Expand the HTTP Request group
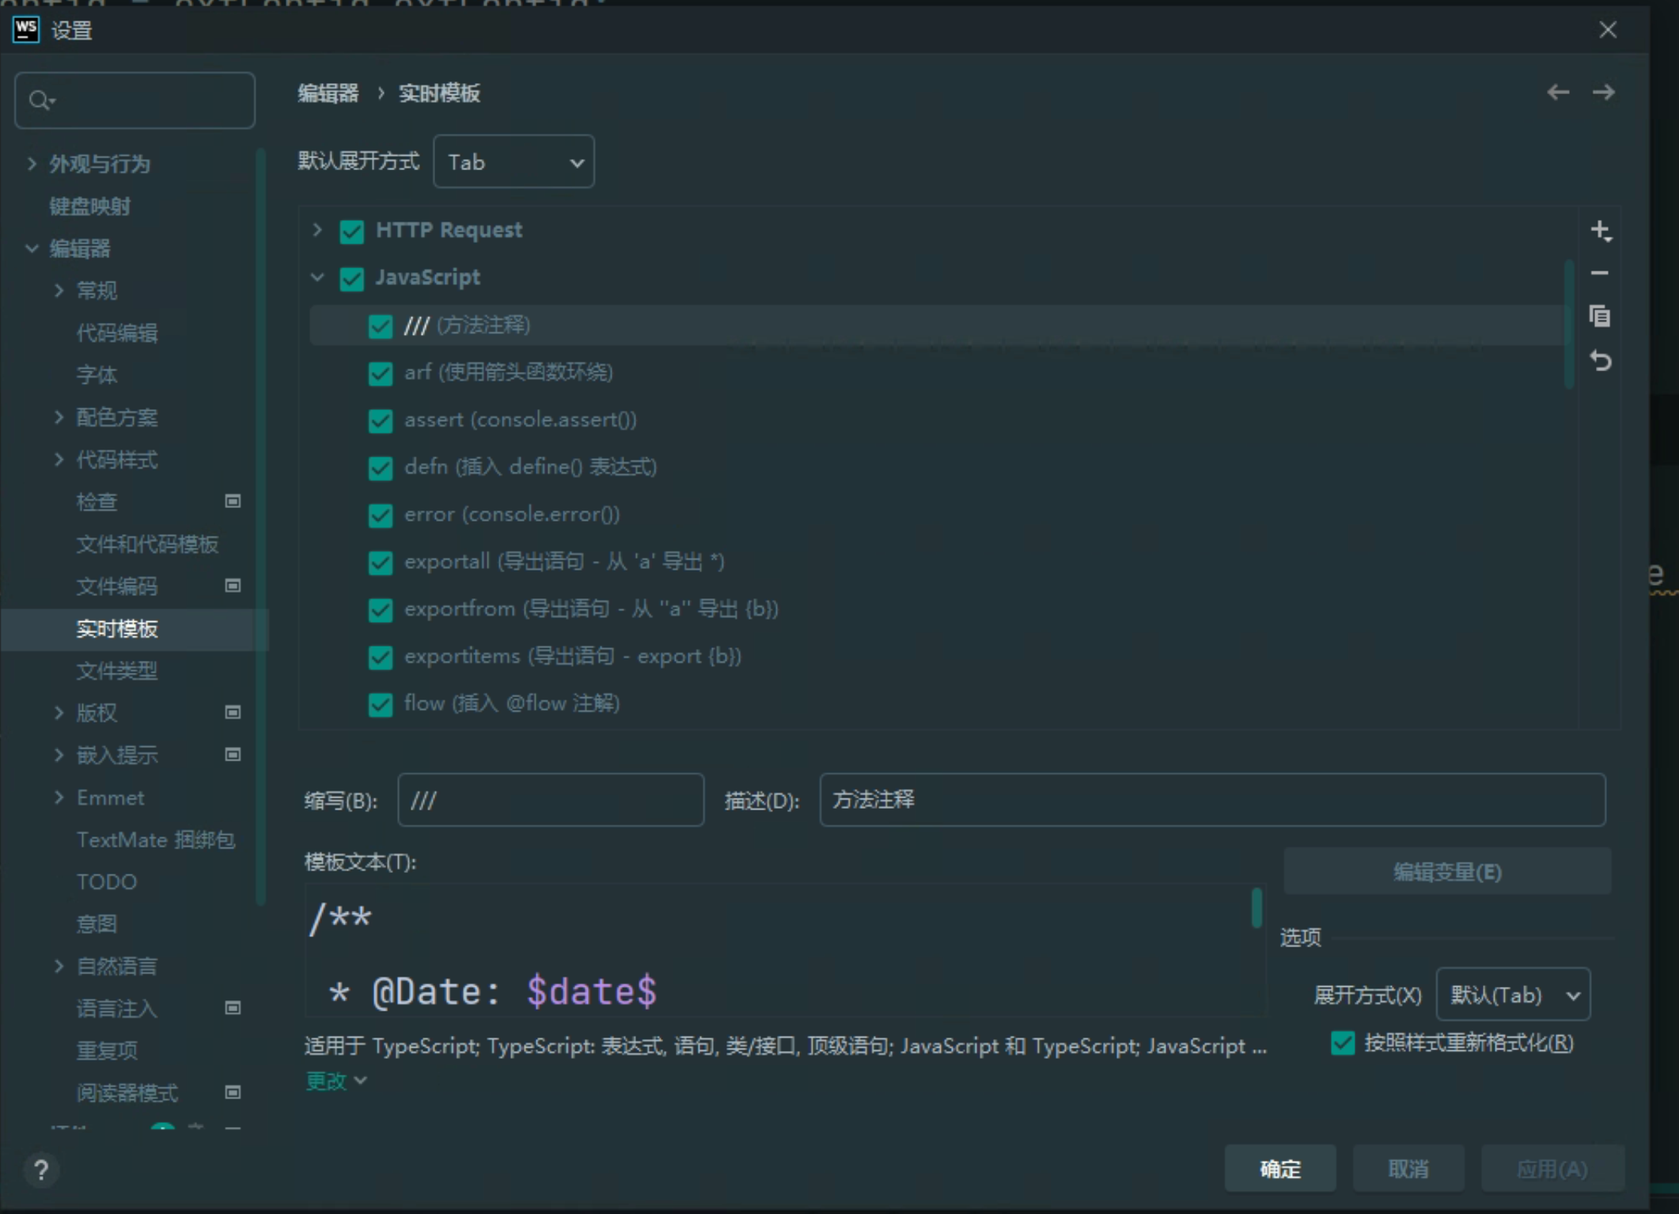The width and height of the screenshot is (1679, 1214). 317,230
